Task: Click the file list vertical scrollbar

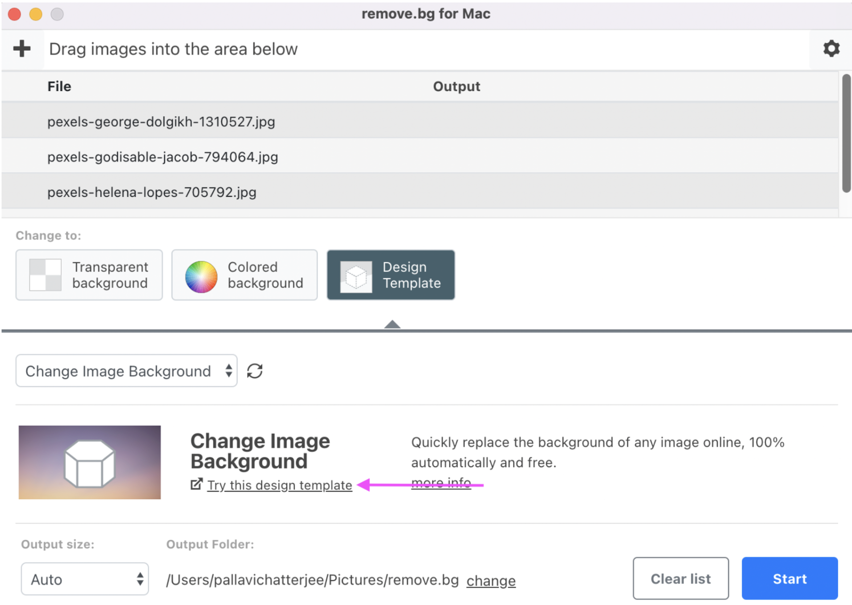Action: coord(846,133)
